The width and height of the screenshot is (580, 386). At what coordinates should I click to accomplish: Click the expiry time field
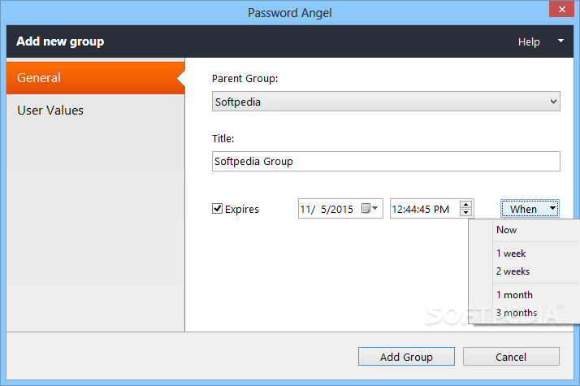click(425, 209)
